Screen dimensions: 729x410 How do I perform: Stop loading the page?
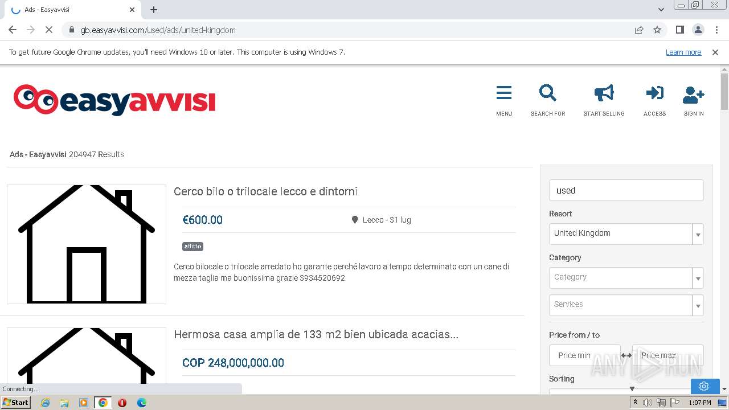tap(49, 30)
